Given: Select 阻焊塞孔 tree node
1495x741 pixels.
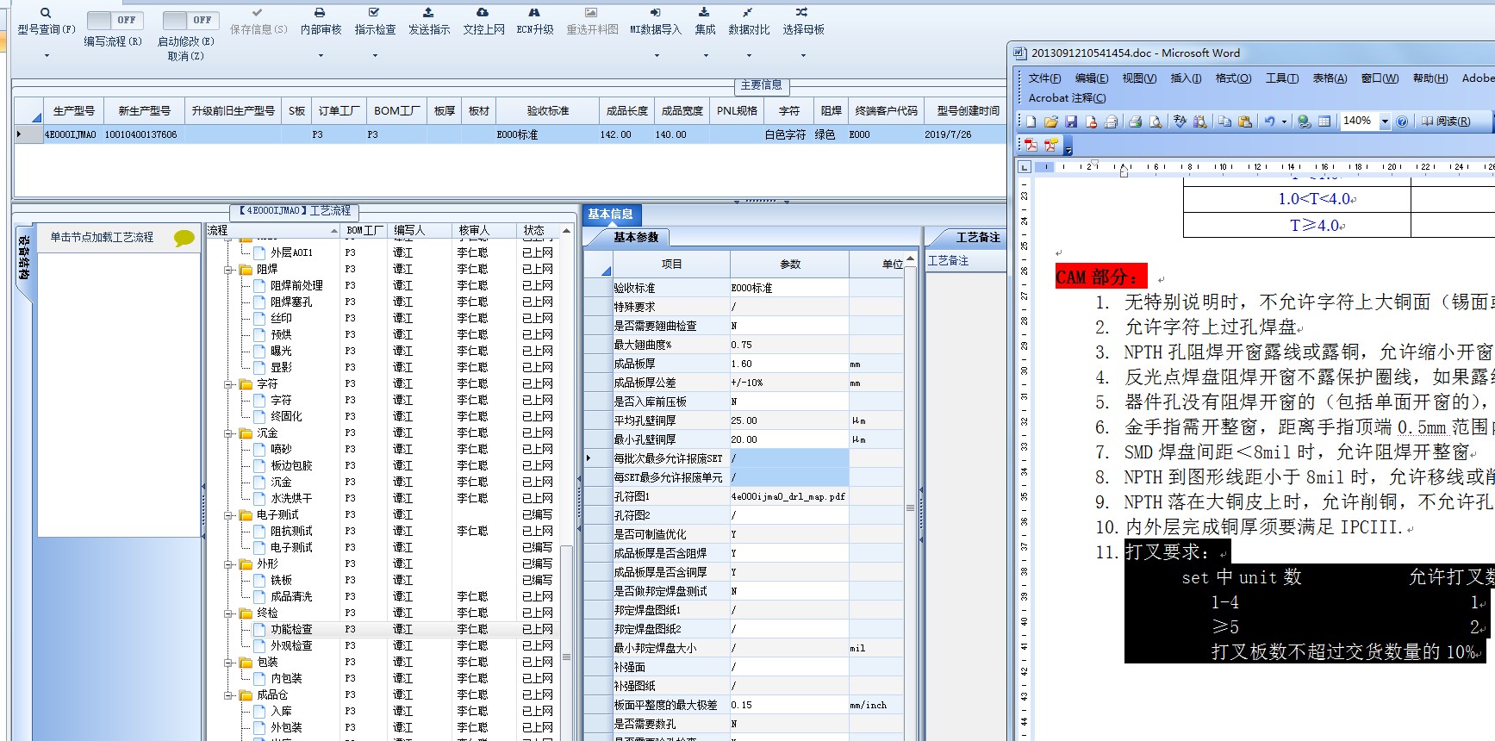Looking at the screenshot, I should click(x=291, y=302).
